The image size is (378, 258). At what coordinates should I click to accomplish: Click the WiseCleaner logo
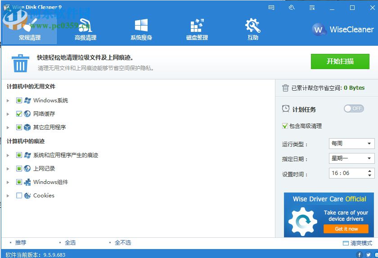point(342,30)
